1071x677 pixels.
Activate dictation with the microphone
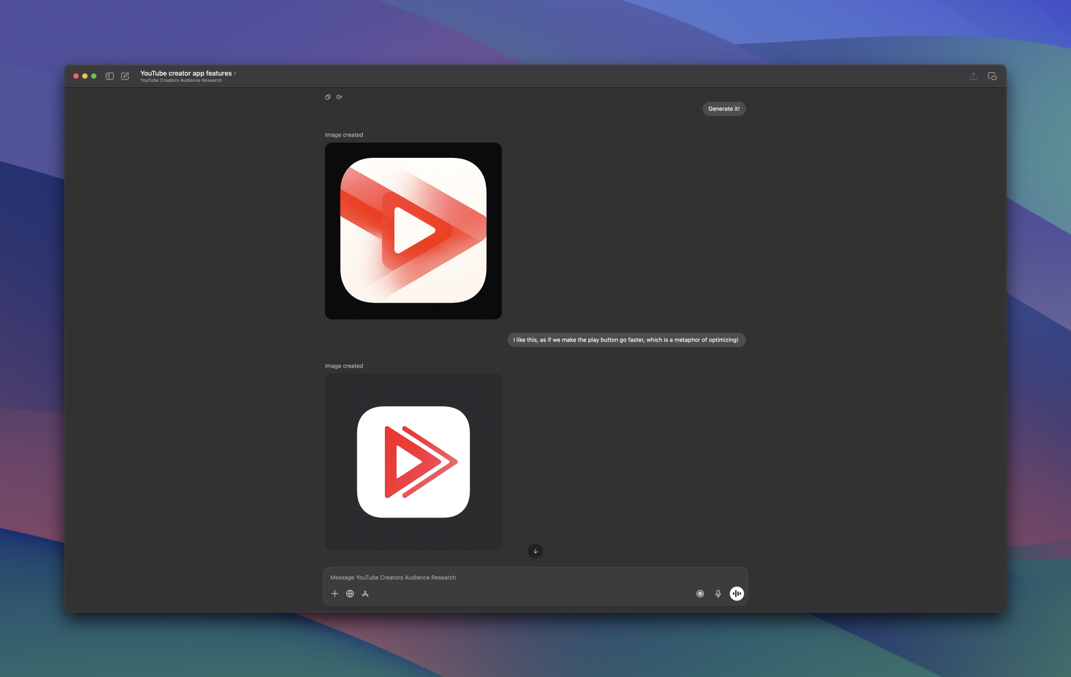717,593
